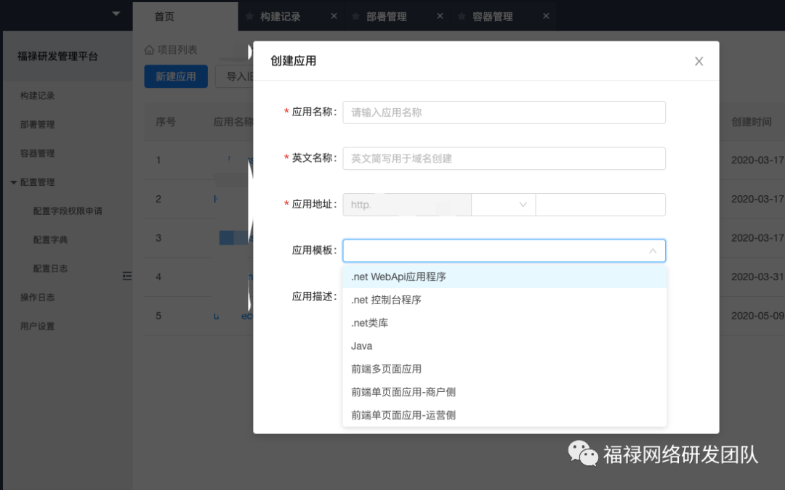This screenshot has height=490, width=785.
Task: Click the 福禄研发管理平台 title
Action: point(57,57)
